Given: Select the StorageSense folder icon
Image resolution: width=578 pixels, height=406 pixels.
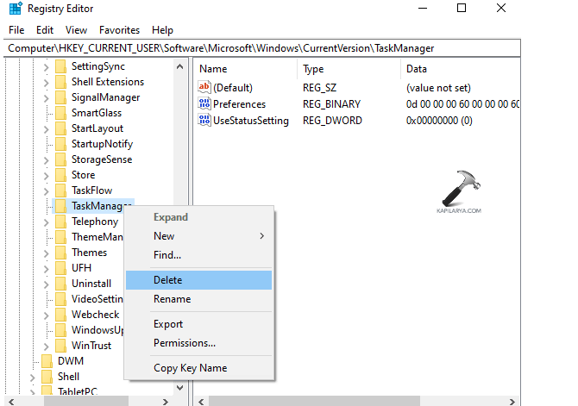Looking at the screenshot, I should pos(60,159).
